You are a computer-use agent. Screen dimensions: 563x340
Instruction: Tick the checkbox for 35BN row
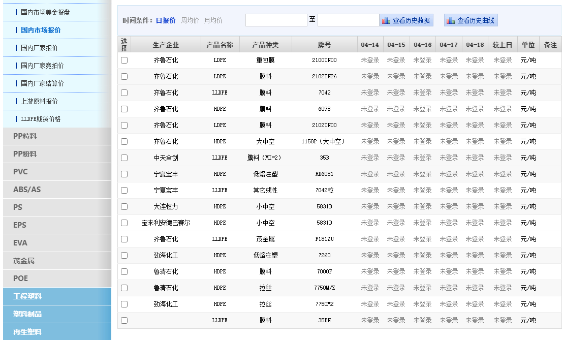click(124, 321)
